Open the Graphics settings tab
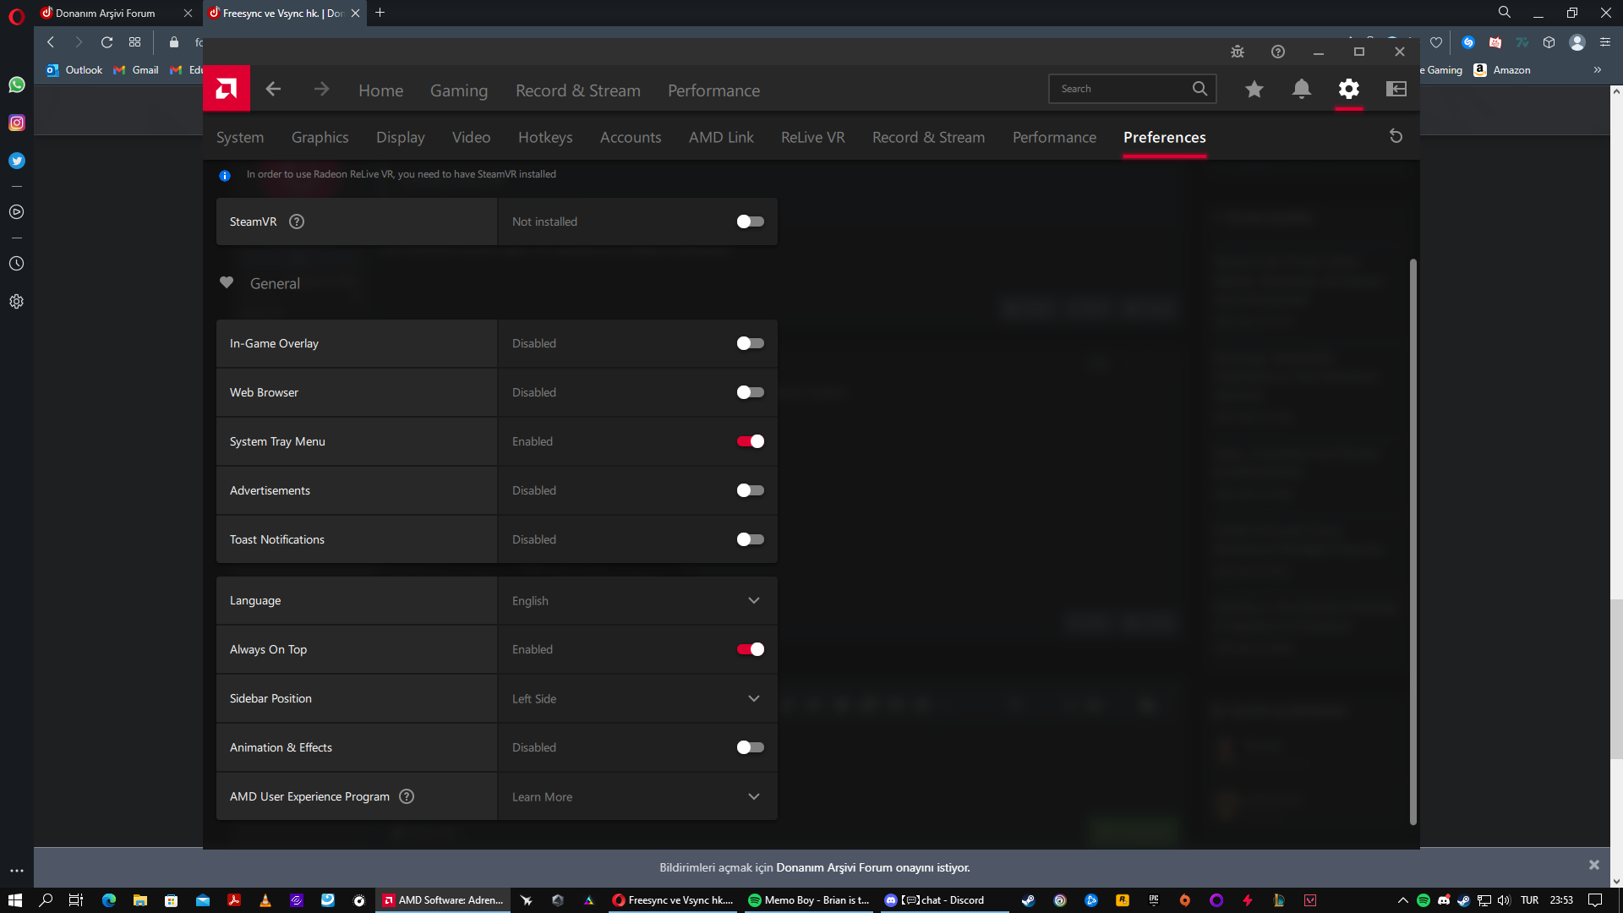The width and height of the screenshot is (1623, 913). pos(320,137)
